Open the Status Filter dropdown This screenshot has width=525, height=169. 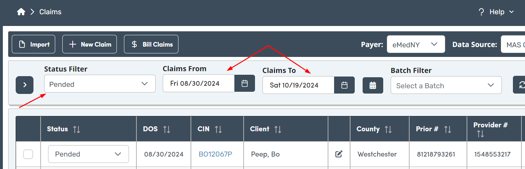click(100, 84)
